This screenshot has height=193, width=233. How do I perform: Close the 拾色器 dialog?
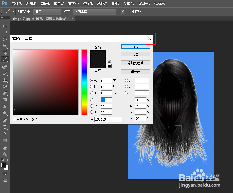tap(149, 38)
